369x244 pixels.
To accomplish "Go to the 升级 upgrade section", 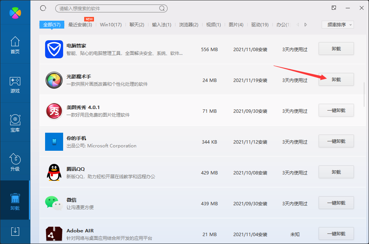I will point(15,162).
